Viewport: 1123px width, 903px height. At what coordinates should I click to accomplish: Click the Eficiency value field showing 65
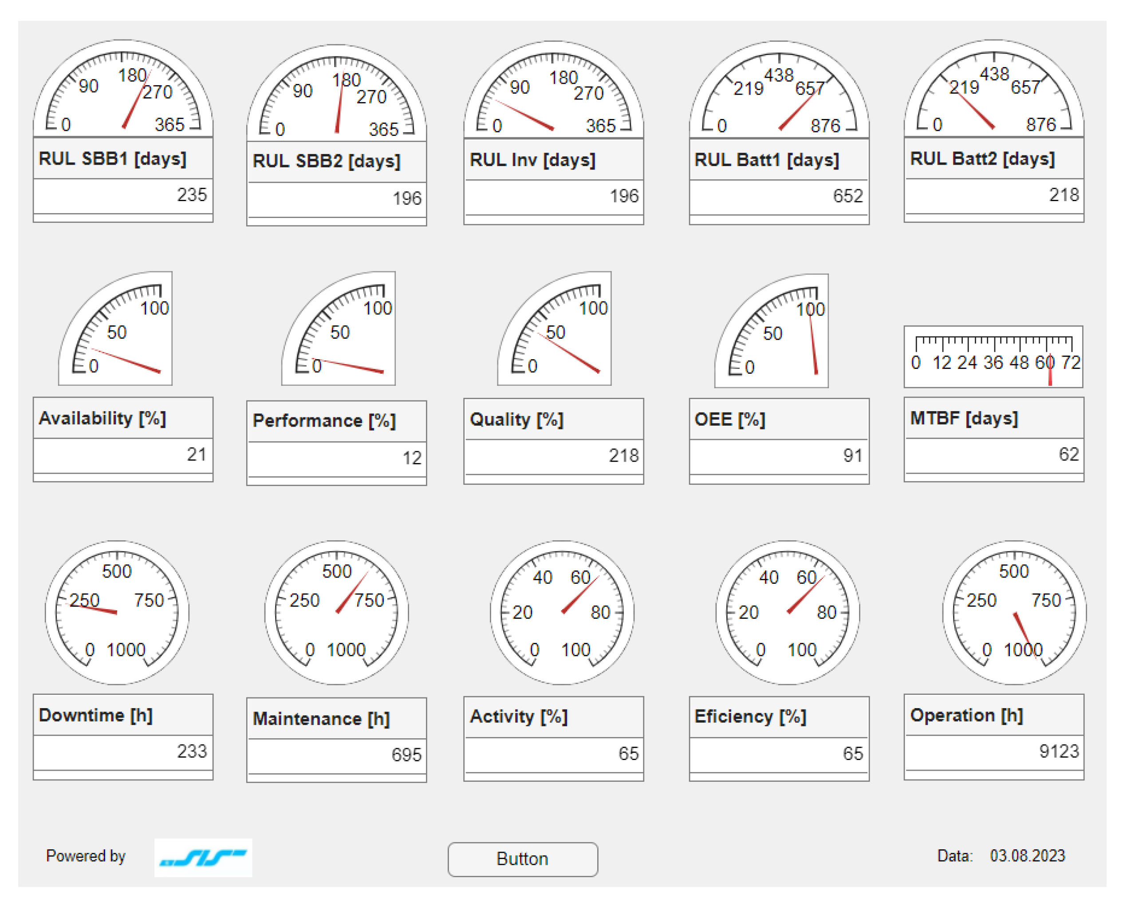pyautogui.click(x=779, y=753)
